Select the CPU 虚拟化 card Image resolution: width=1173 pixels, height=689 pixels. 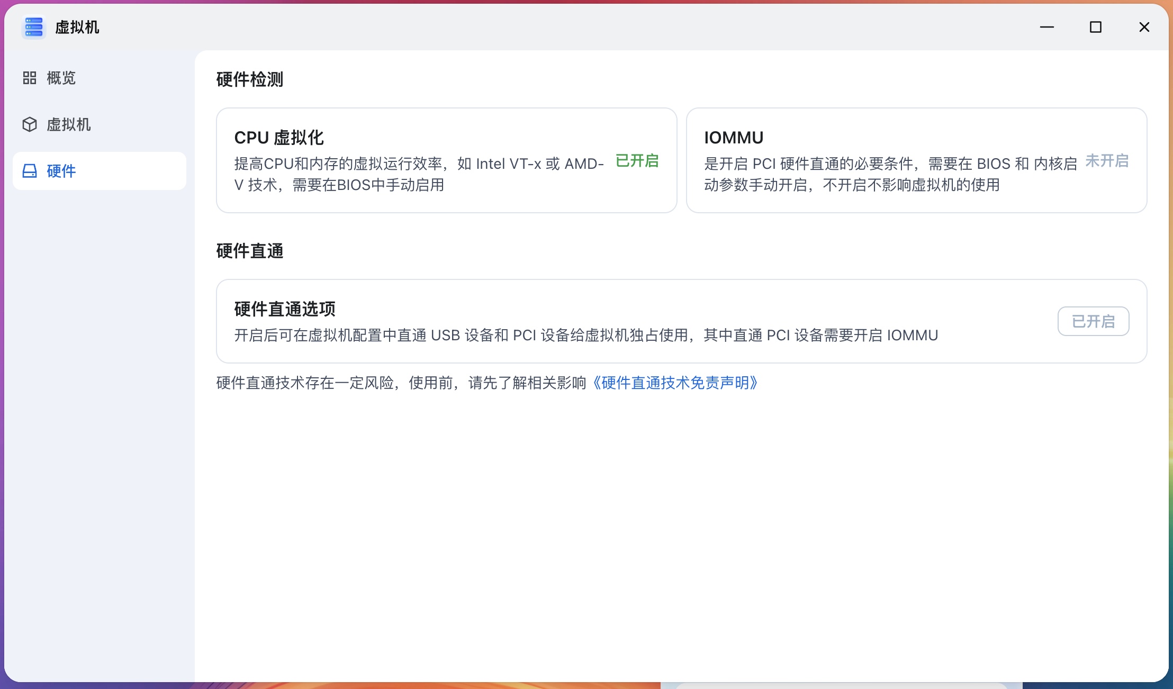click(446, 160)
